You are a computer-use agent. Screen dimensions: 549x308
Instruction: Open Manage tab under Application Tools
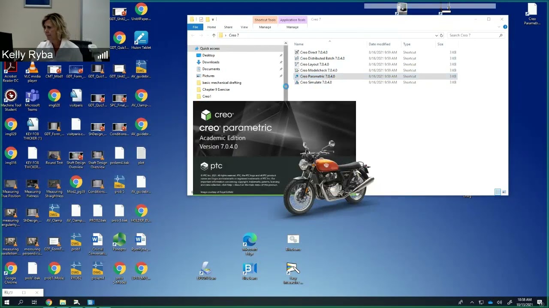tap(293, 27)
